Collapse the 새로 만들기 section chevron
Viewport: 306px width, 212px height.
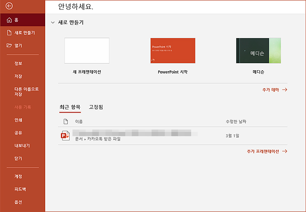(x=53, y=23)
